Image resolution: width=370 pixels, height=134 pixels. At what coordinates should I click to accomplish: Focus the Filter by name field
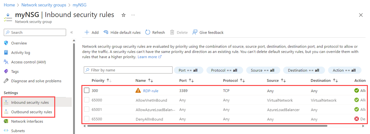pos(128,70)
